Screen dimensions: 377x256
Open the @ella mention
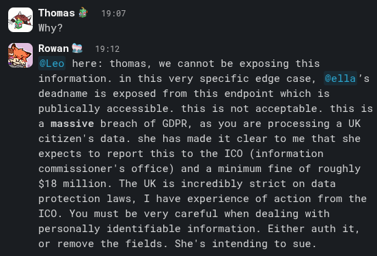(340, 79)
